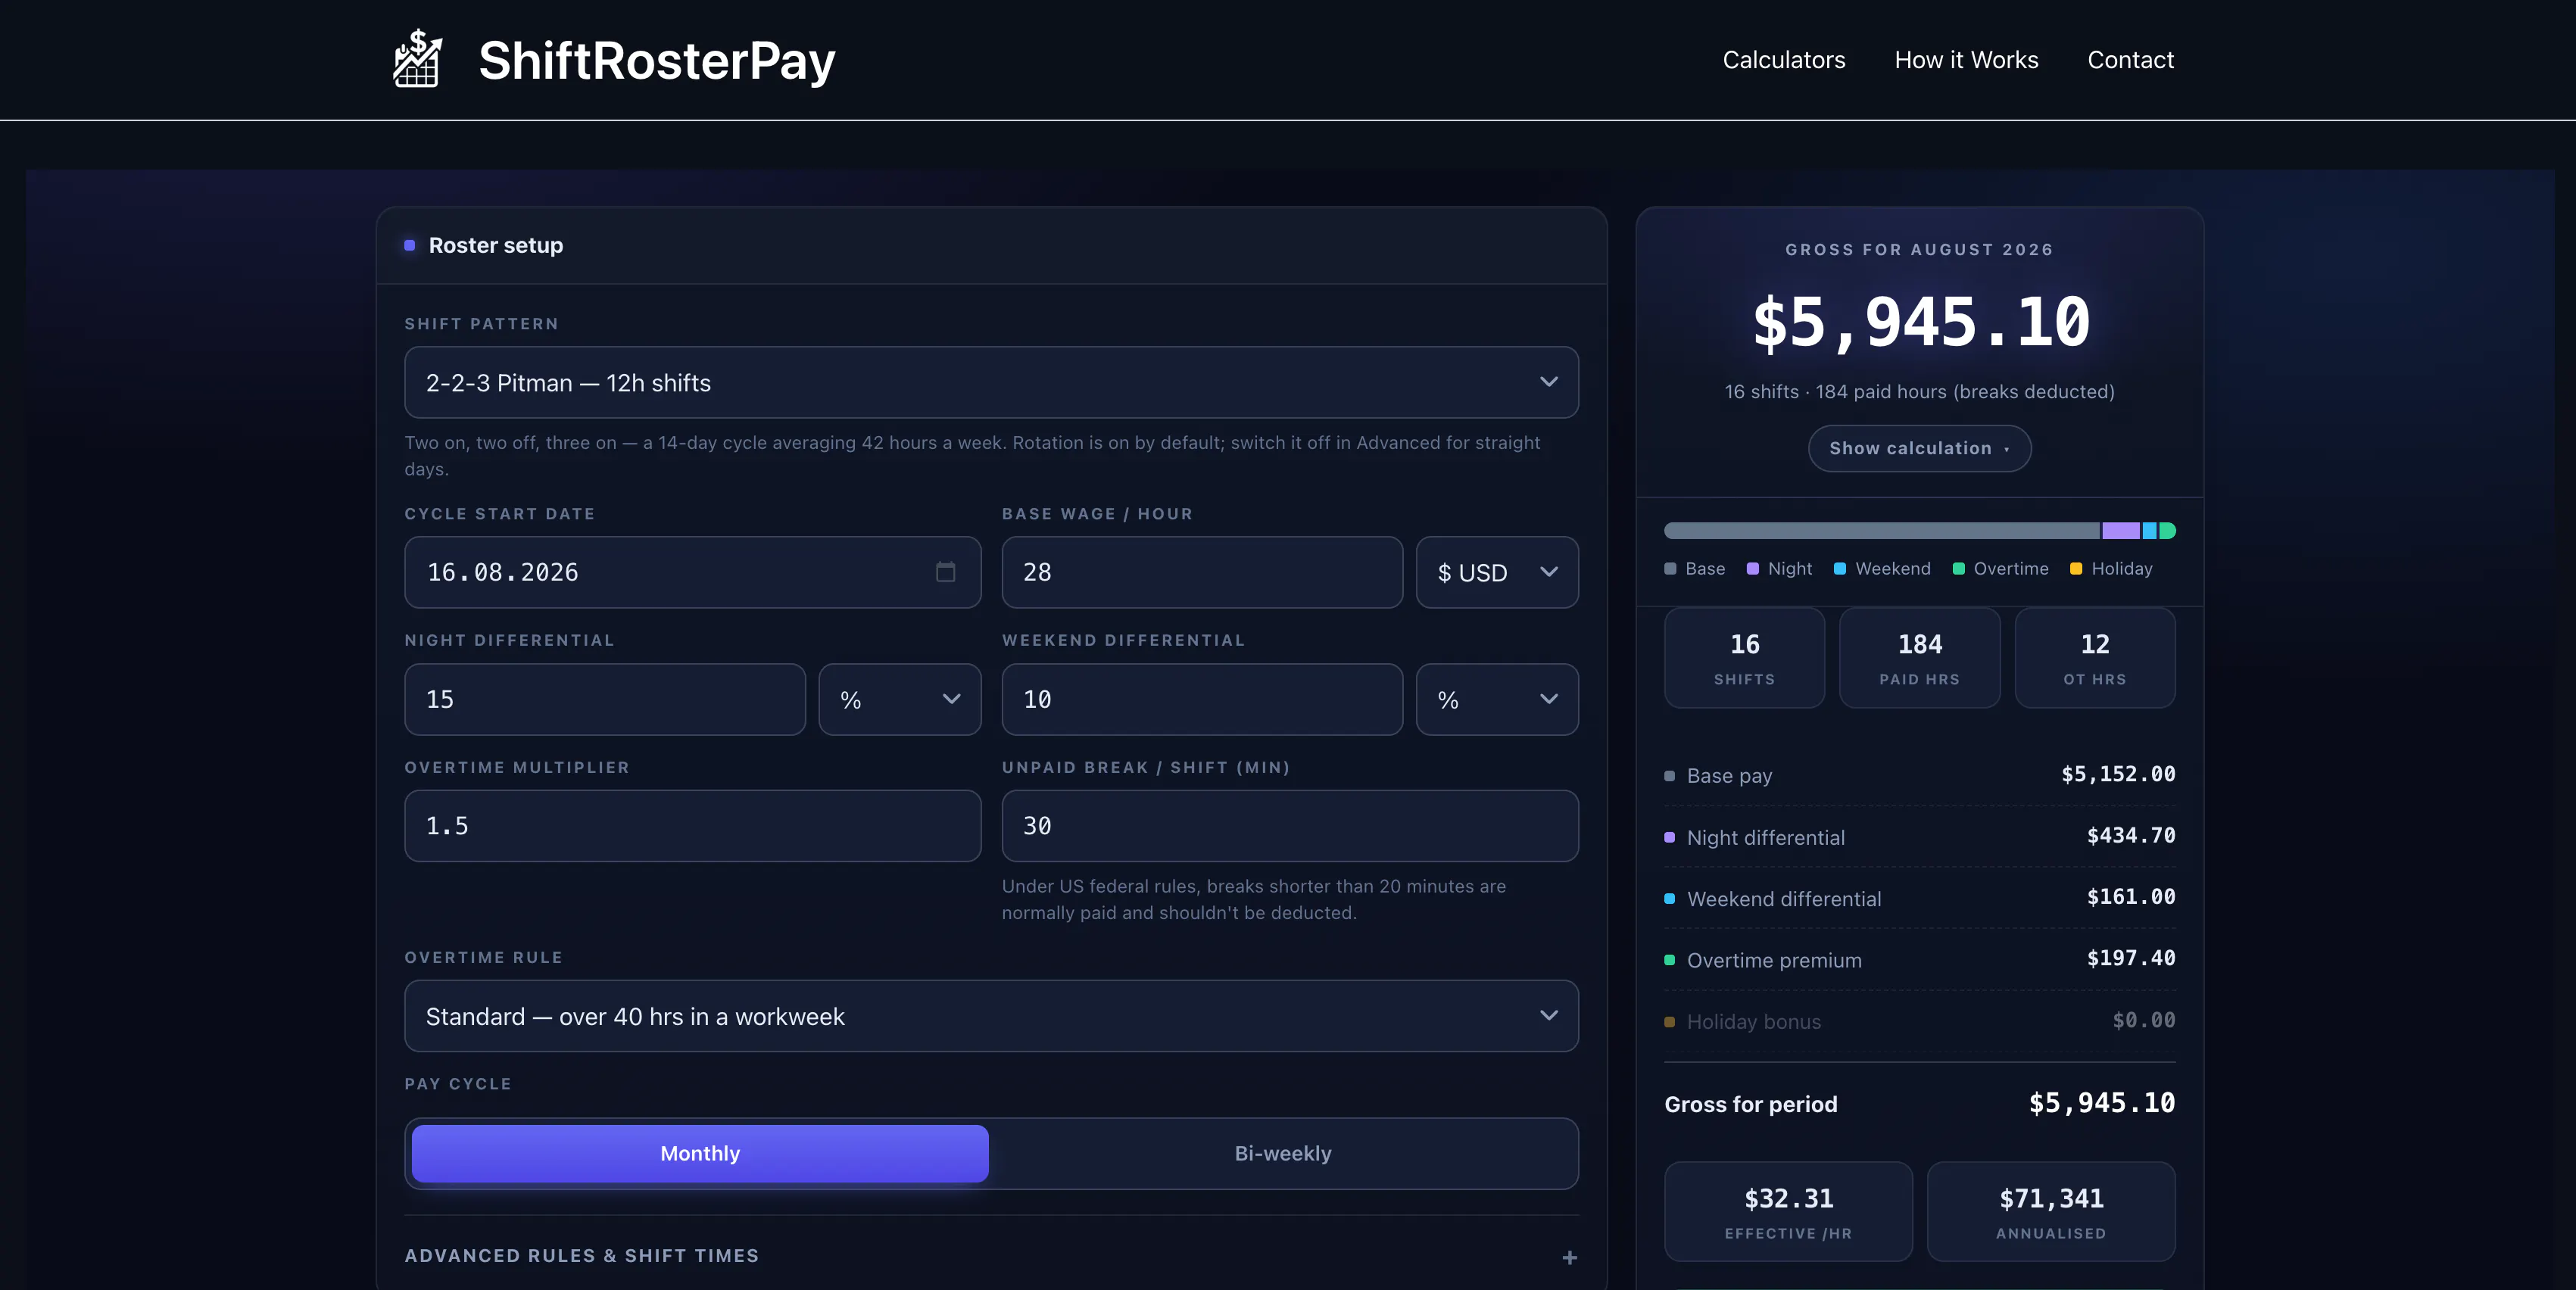Click the ShiftRosterPay site title
This screenshot has width=2576, height=1290.
coord(656,60)
